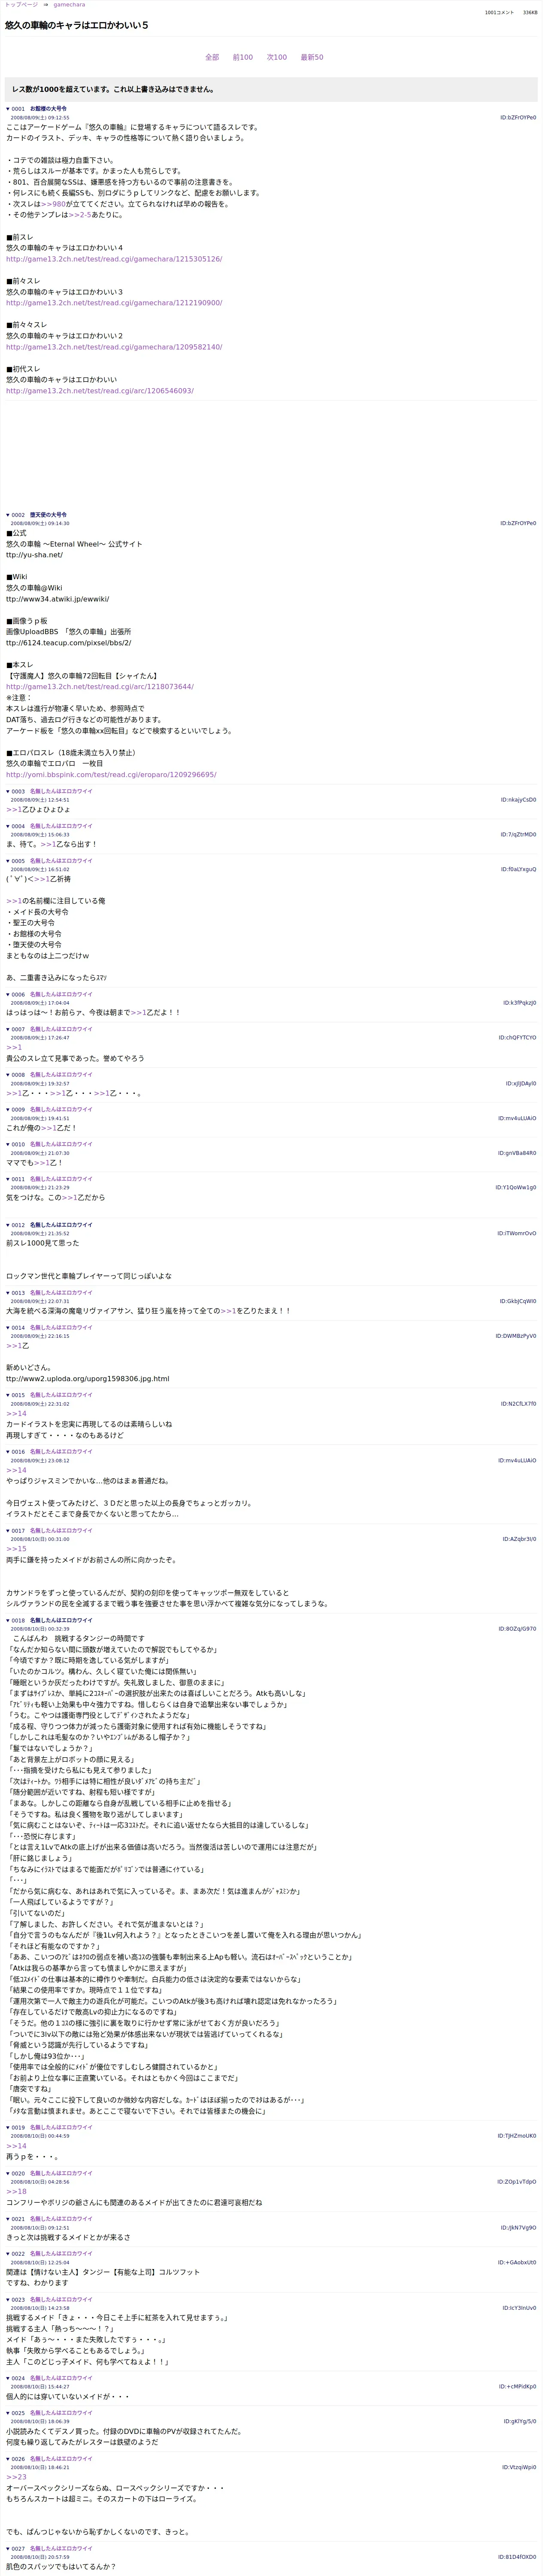Click the poster ID of post 0023

tap(519, 2308)
